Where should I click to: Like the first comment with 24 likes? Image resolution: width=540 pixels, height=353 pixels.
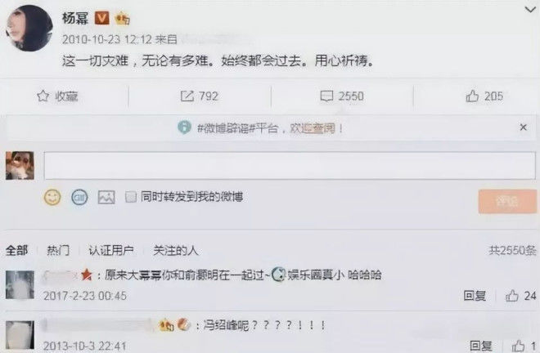coord(511,296)
